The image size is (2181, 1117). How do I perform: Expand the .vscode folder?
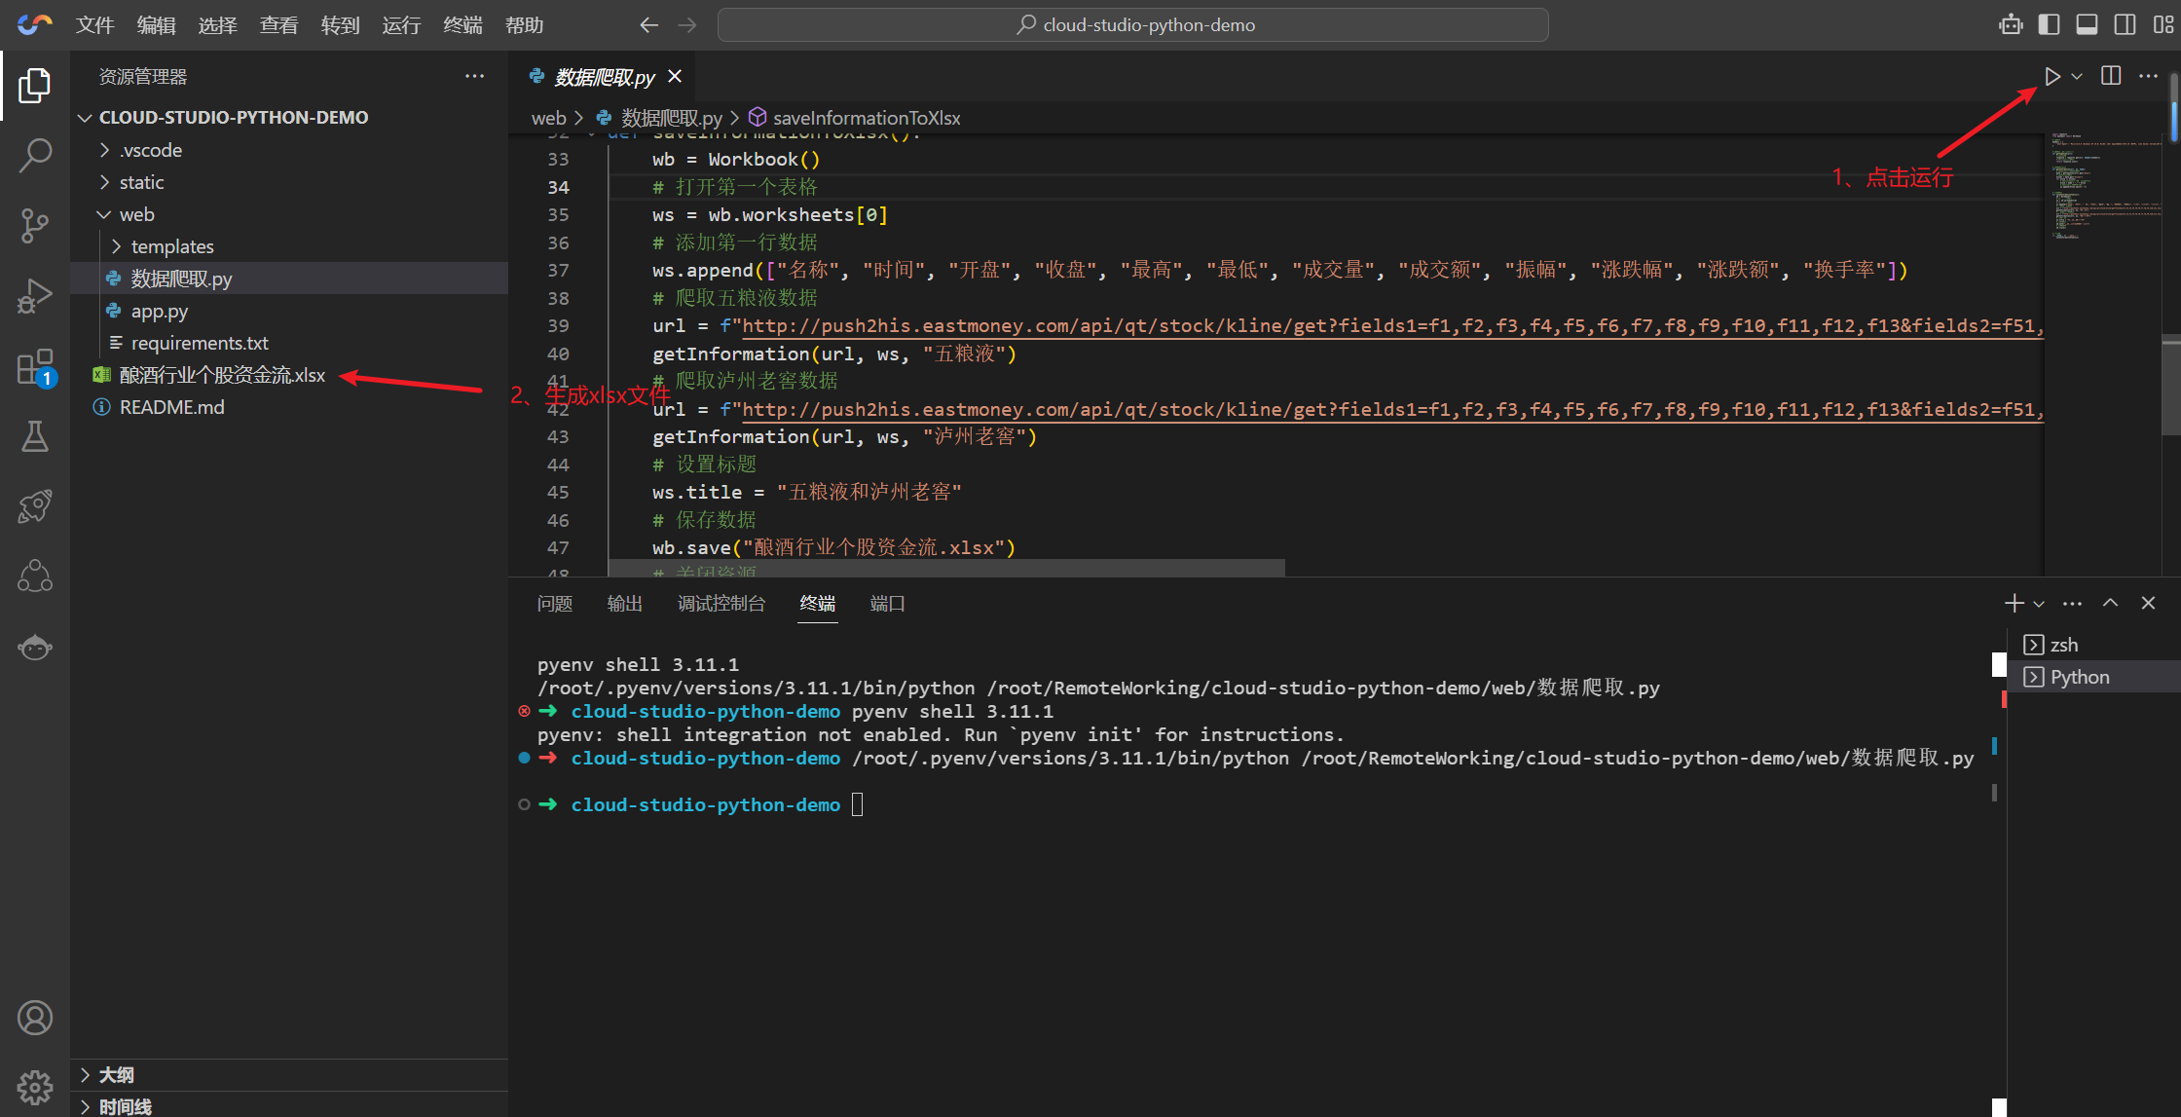[289, 150]
